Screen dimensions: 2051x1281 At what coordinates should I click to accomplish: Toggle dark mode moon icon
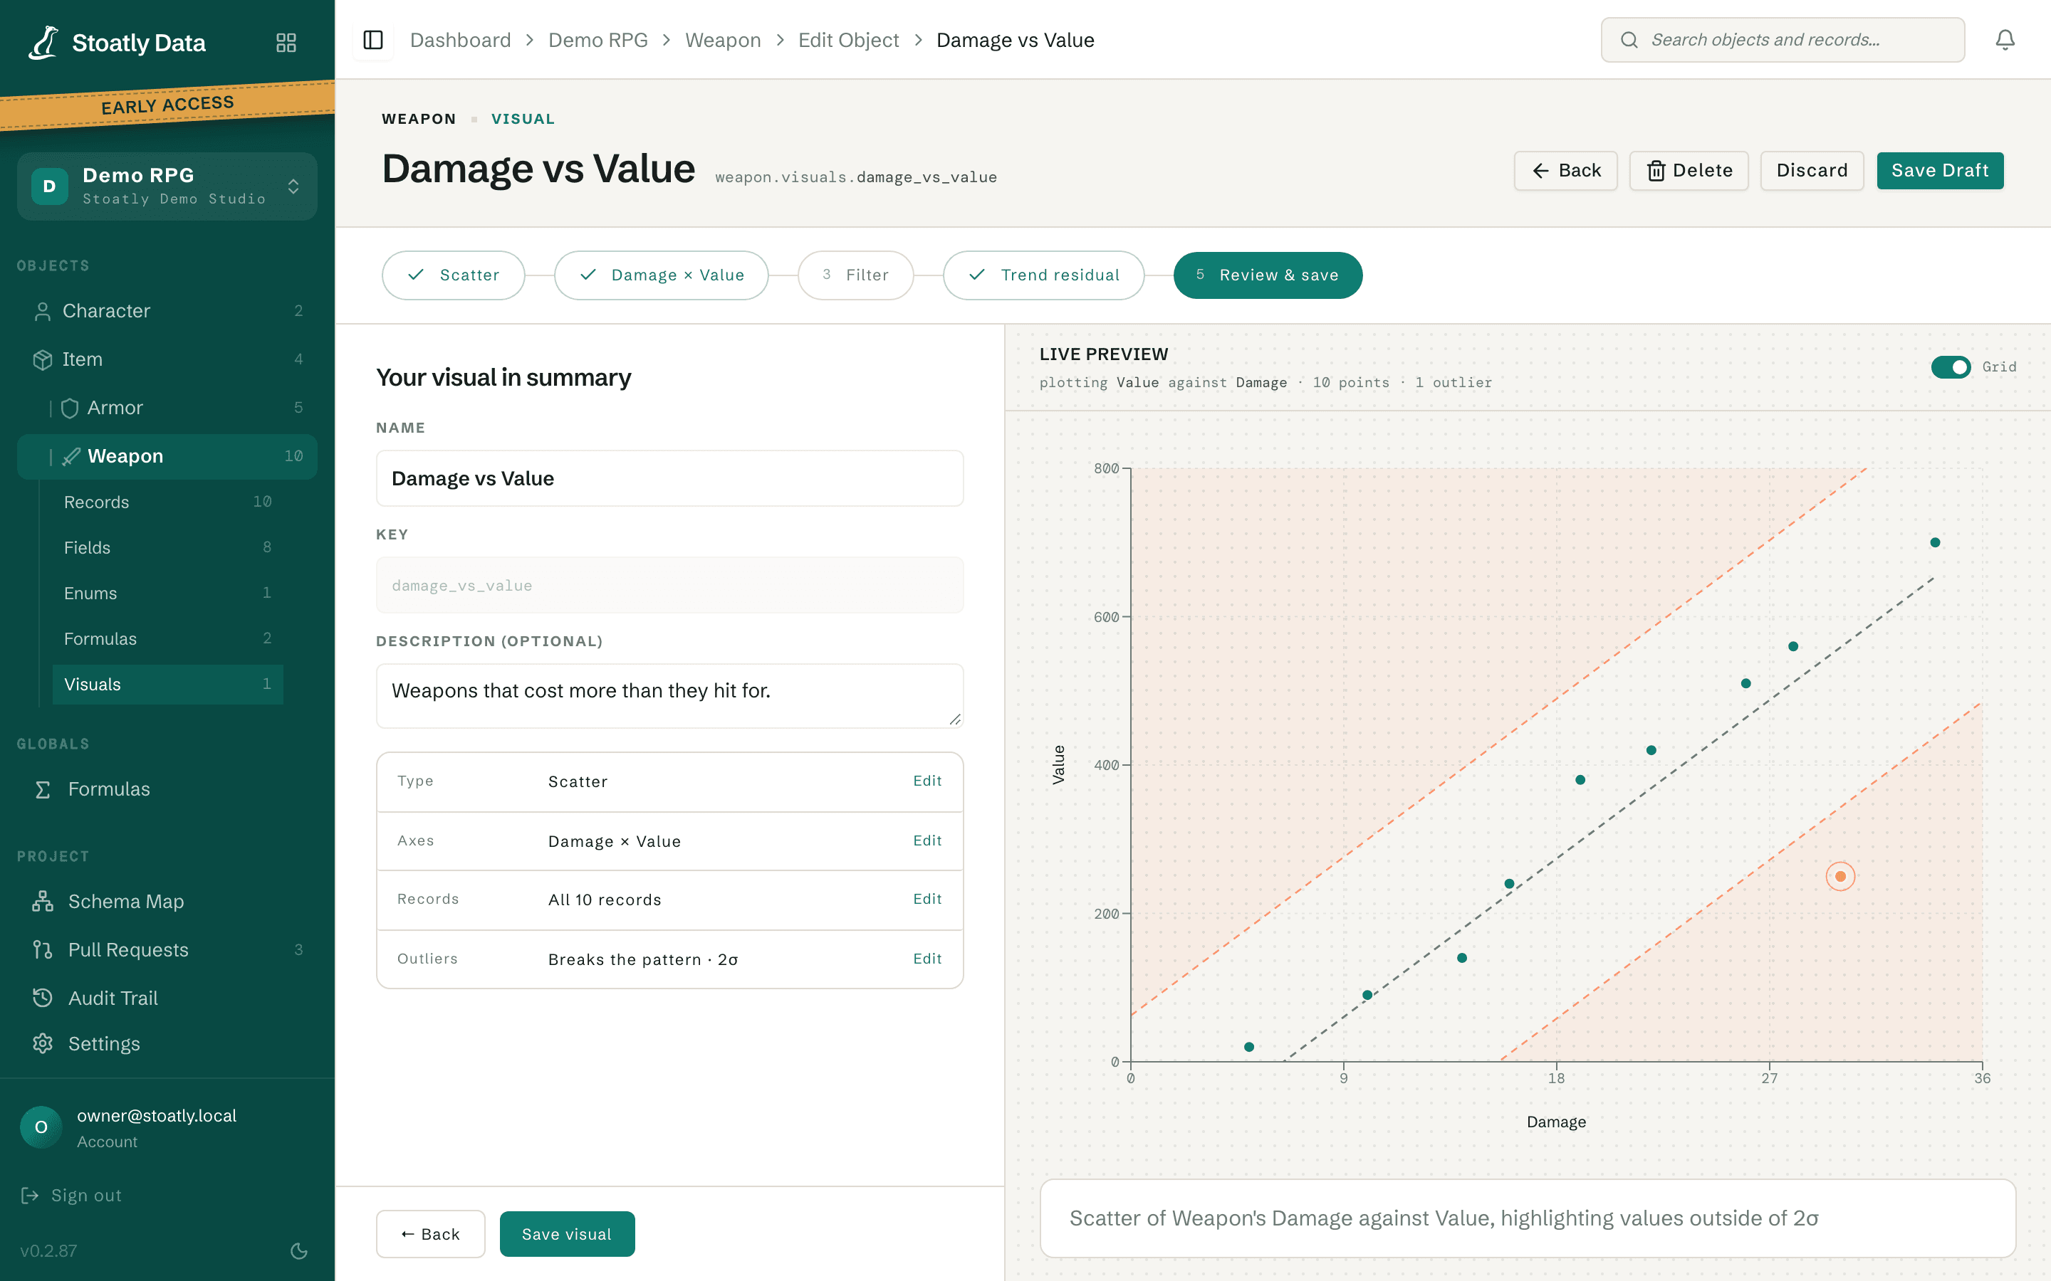pos(299,1250)
